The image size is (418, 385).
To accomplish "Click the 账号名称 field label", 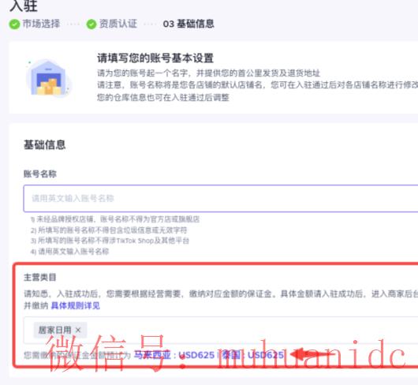I will tap(40, 174).
